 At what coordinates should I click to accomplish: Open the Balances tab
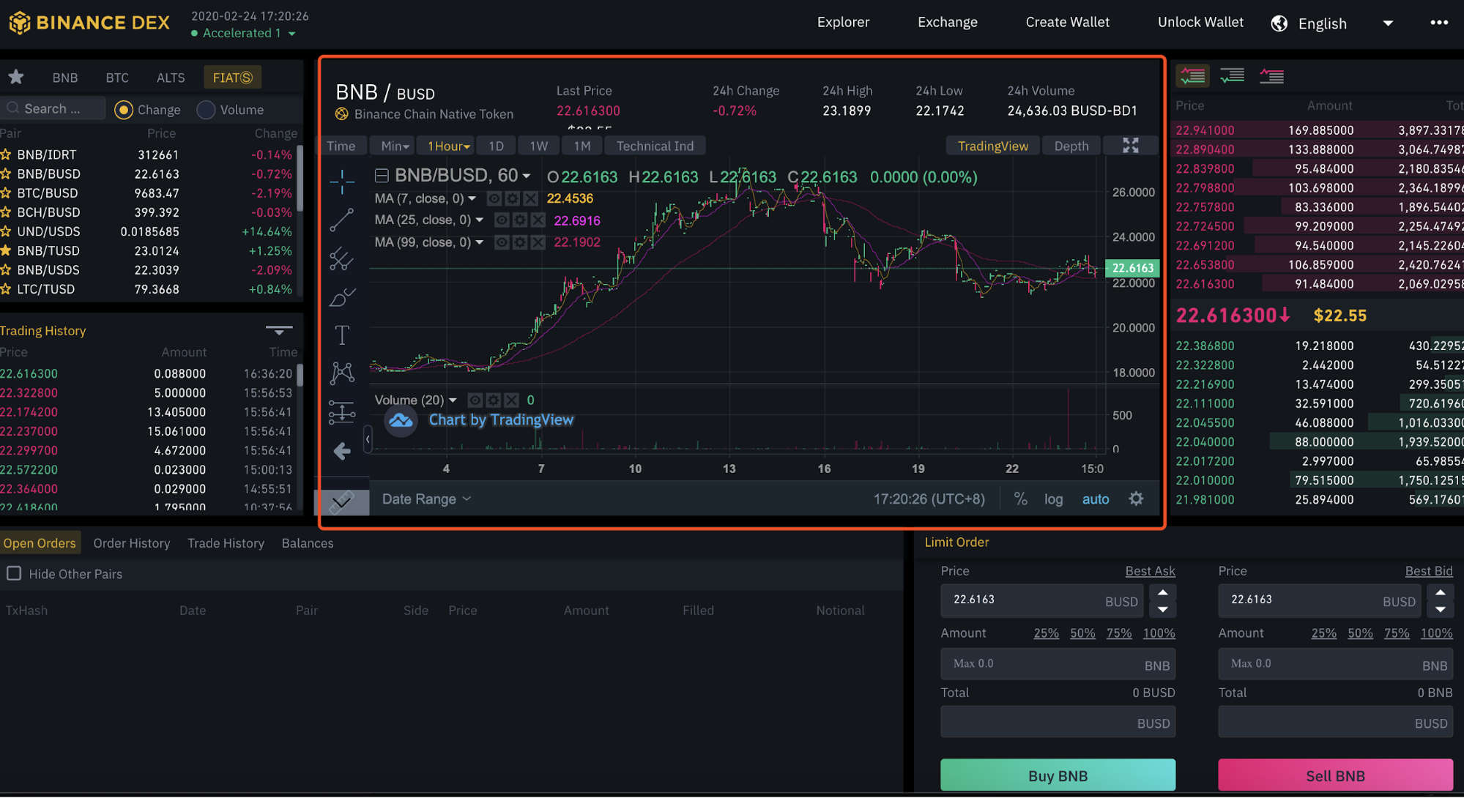click(308, 543)
